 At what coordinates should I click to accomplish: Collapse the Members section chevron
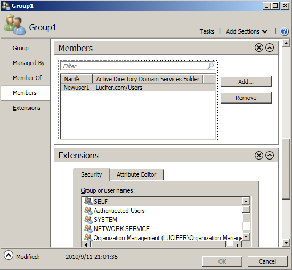[x=270, y=47]
